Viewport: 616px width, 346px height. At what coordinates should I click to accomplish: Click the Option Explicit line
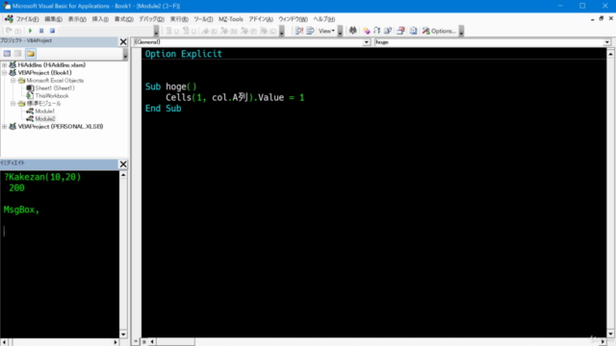[x=184, y=54]
